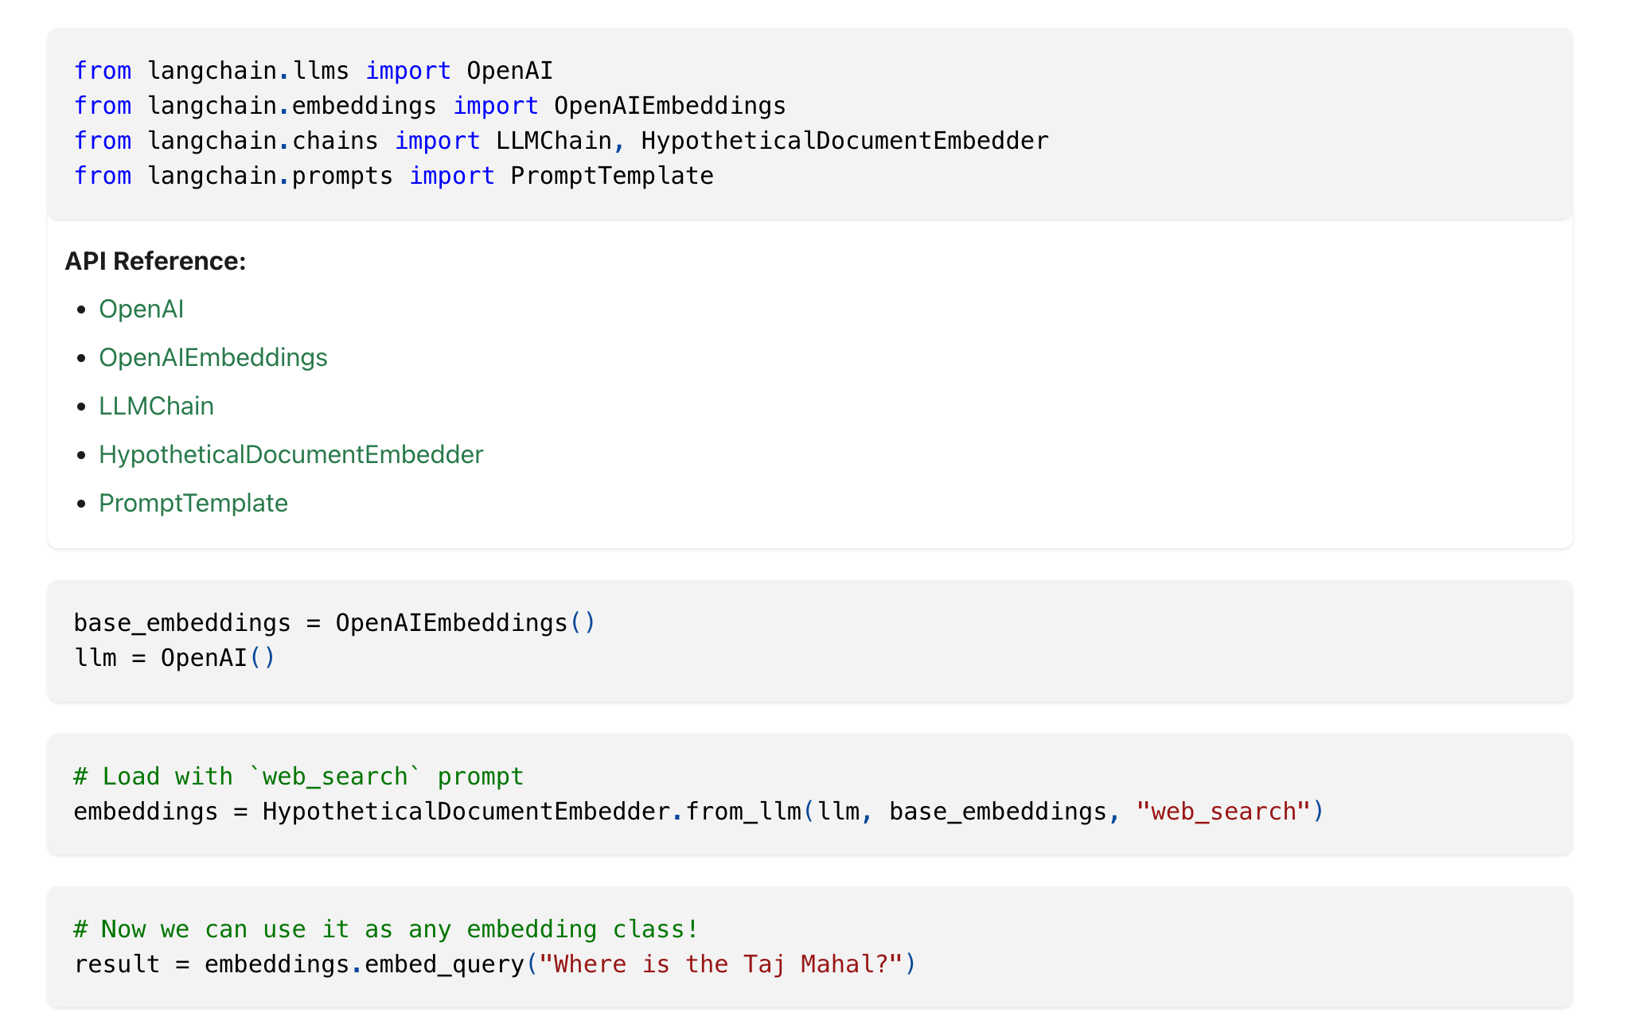This screenshot has height=1028, width=1630.
Task: Click the line importing PromptTemplate from langchain.prompts
Action: [394, 176]
